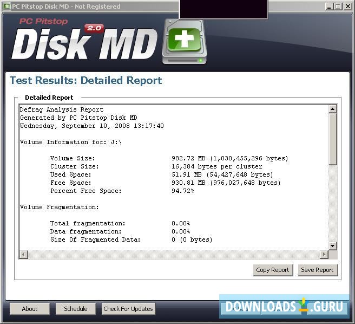The width and height of the screenshot is (355, 324).
Task: Click the hard drive green cross logo
Action: point(185,42)
